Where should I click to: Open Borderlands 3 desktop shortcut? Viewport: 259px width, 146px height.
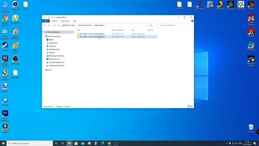tap(220, 5)
